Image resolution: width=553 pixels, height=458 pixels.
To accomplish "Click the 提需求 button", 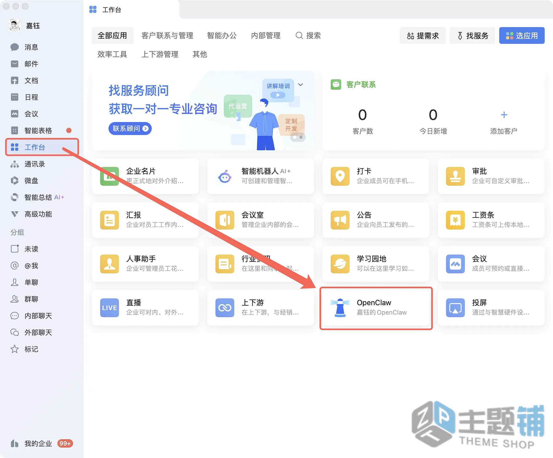I will click(x=423, y=35).
